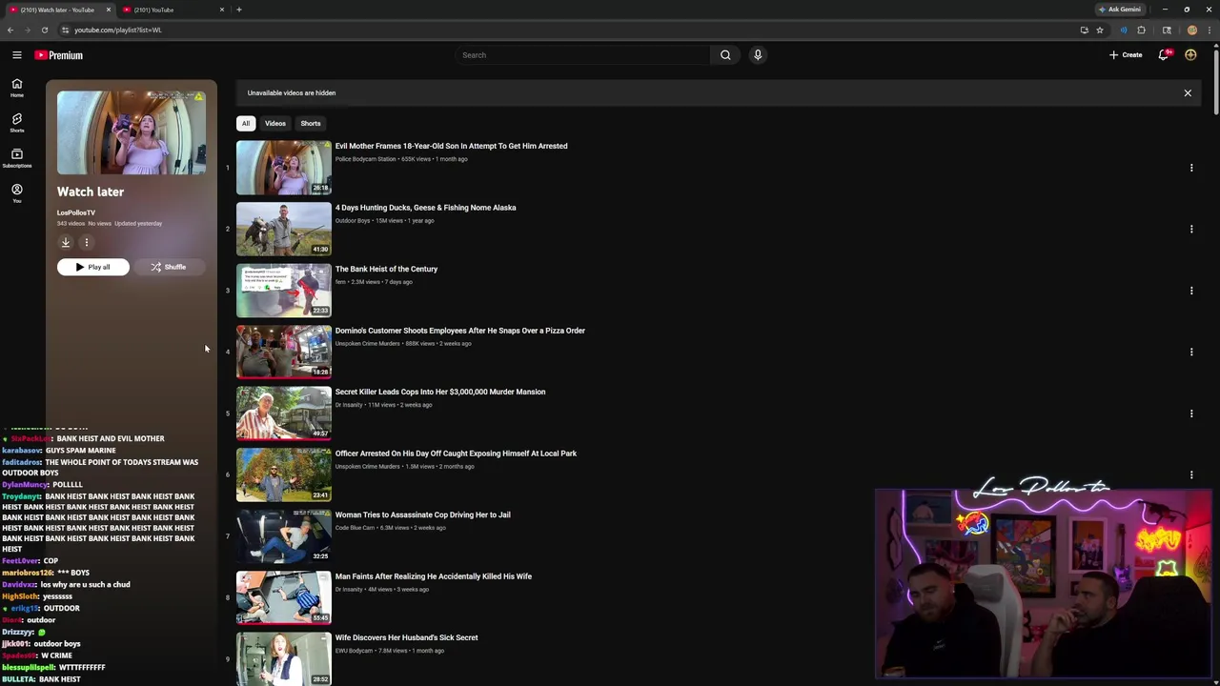1220x686 pixels.
Task: Click the Shuffle button
Action: (169, 267)
